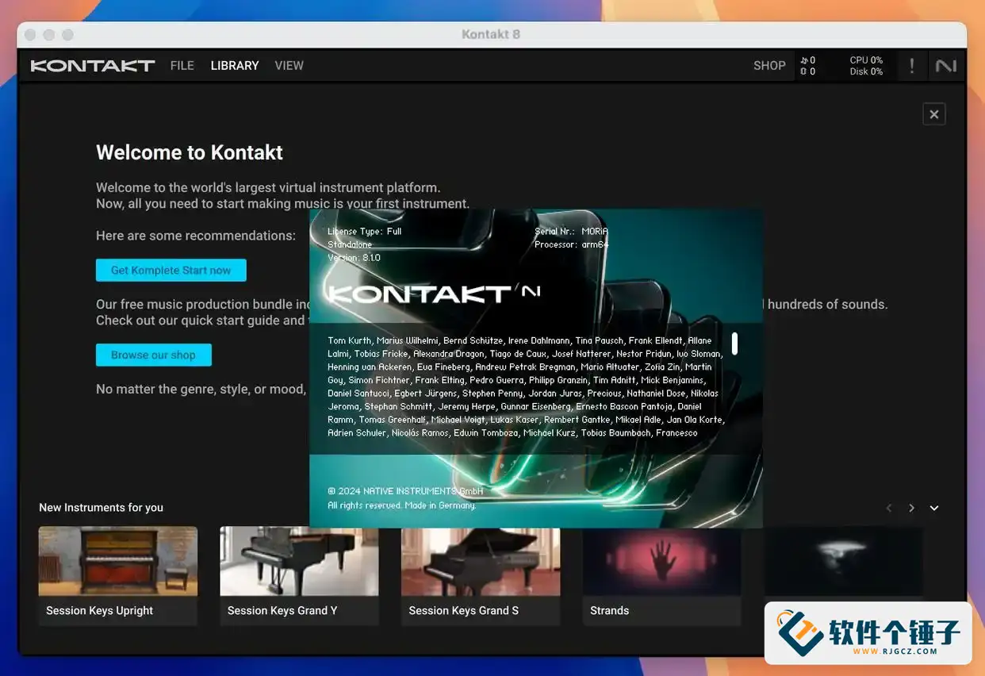Open the LIBRARY menu
The width and height of the screenshot is (985, 676).
235,66
